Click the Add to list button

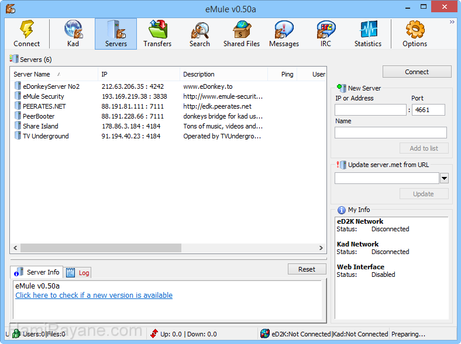[x=424, y=148]
